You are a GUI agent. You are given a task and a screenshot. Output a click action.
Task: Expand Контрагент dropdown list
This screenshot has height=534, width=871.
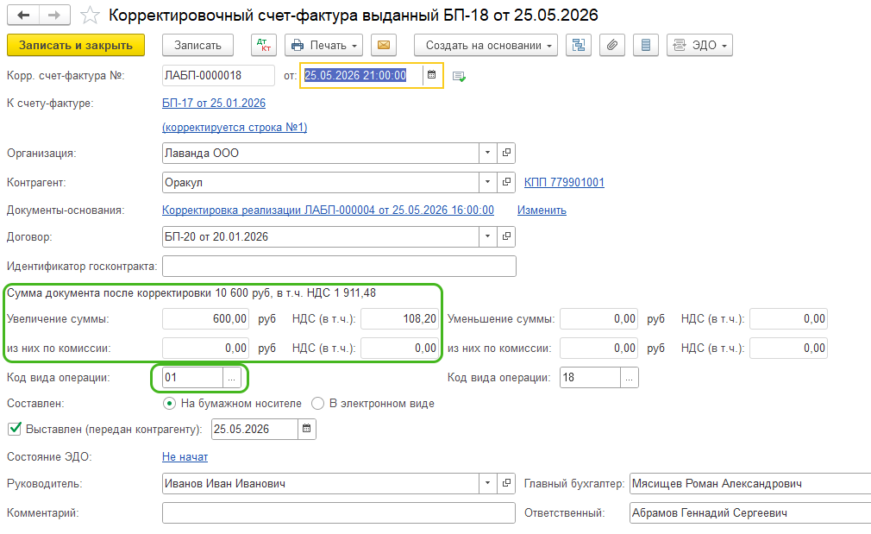click(x=488, y=182)
